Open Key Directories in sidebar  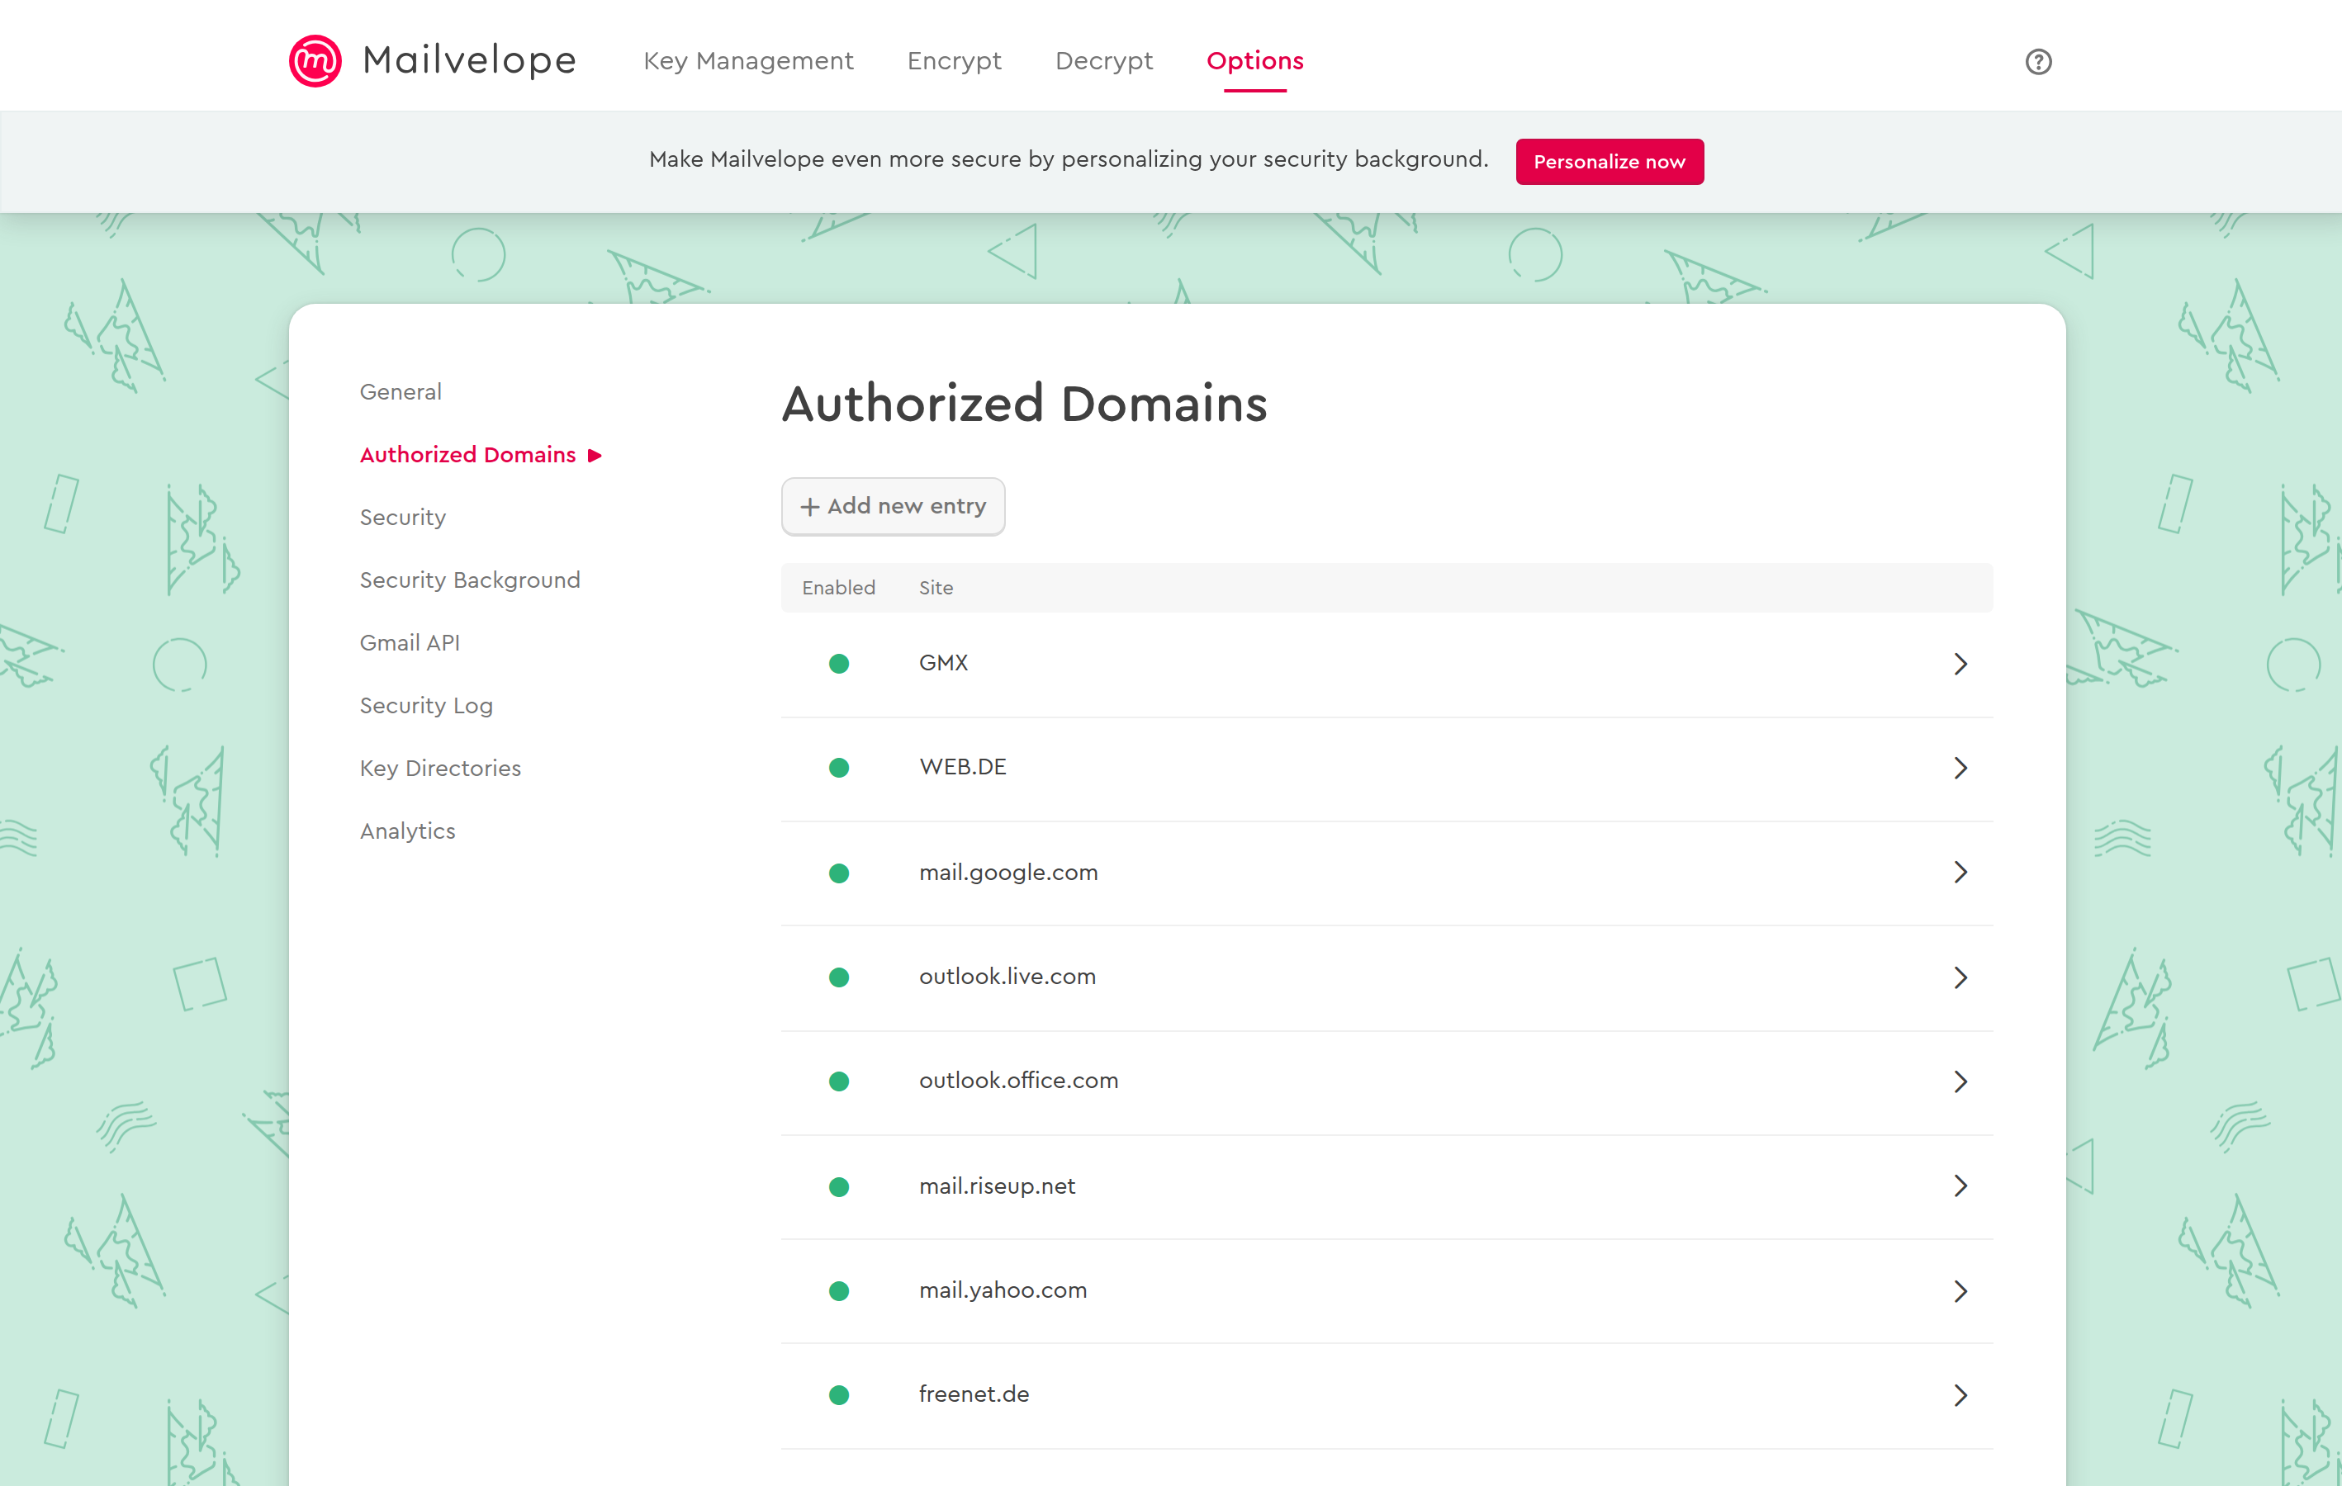point(439,769)
